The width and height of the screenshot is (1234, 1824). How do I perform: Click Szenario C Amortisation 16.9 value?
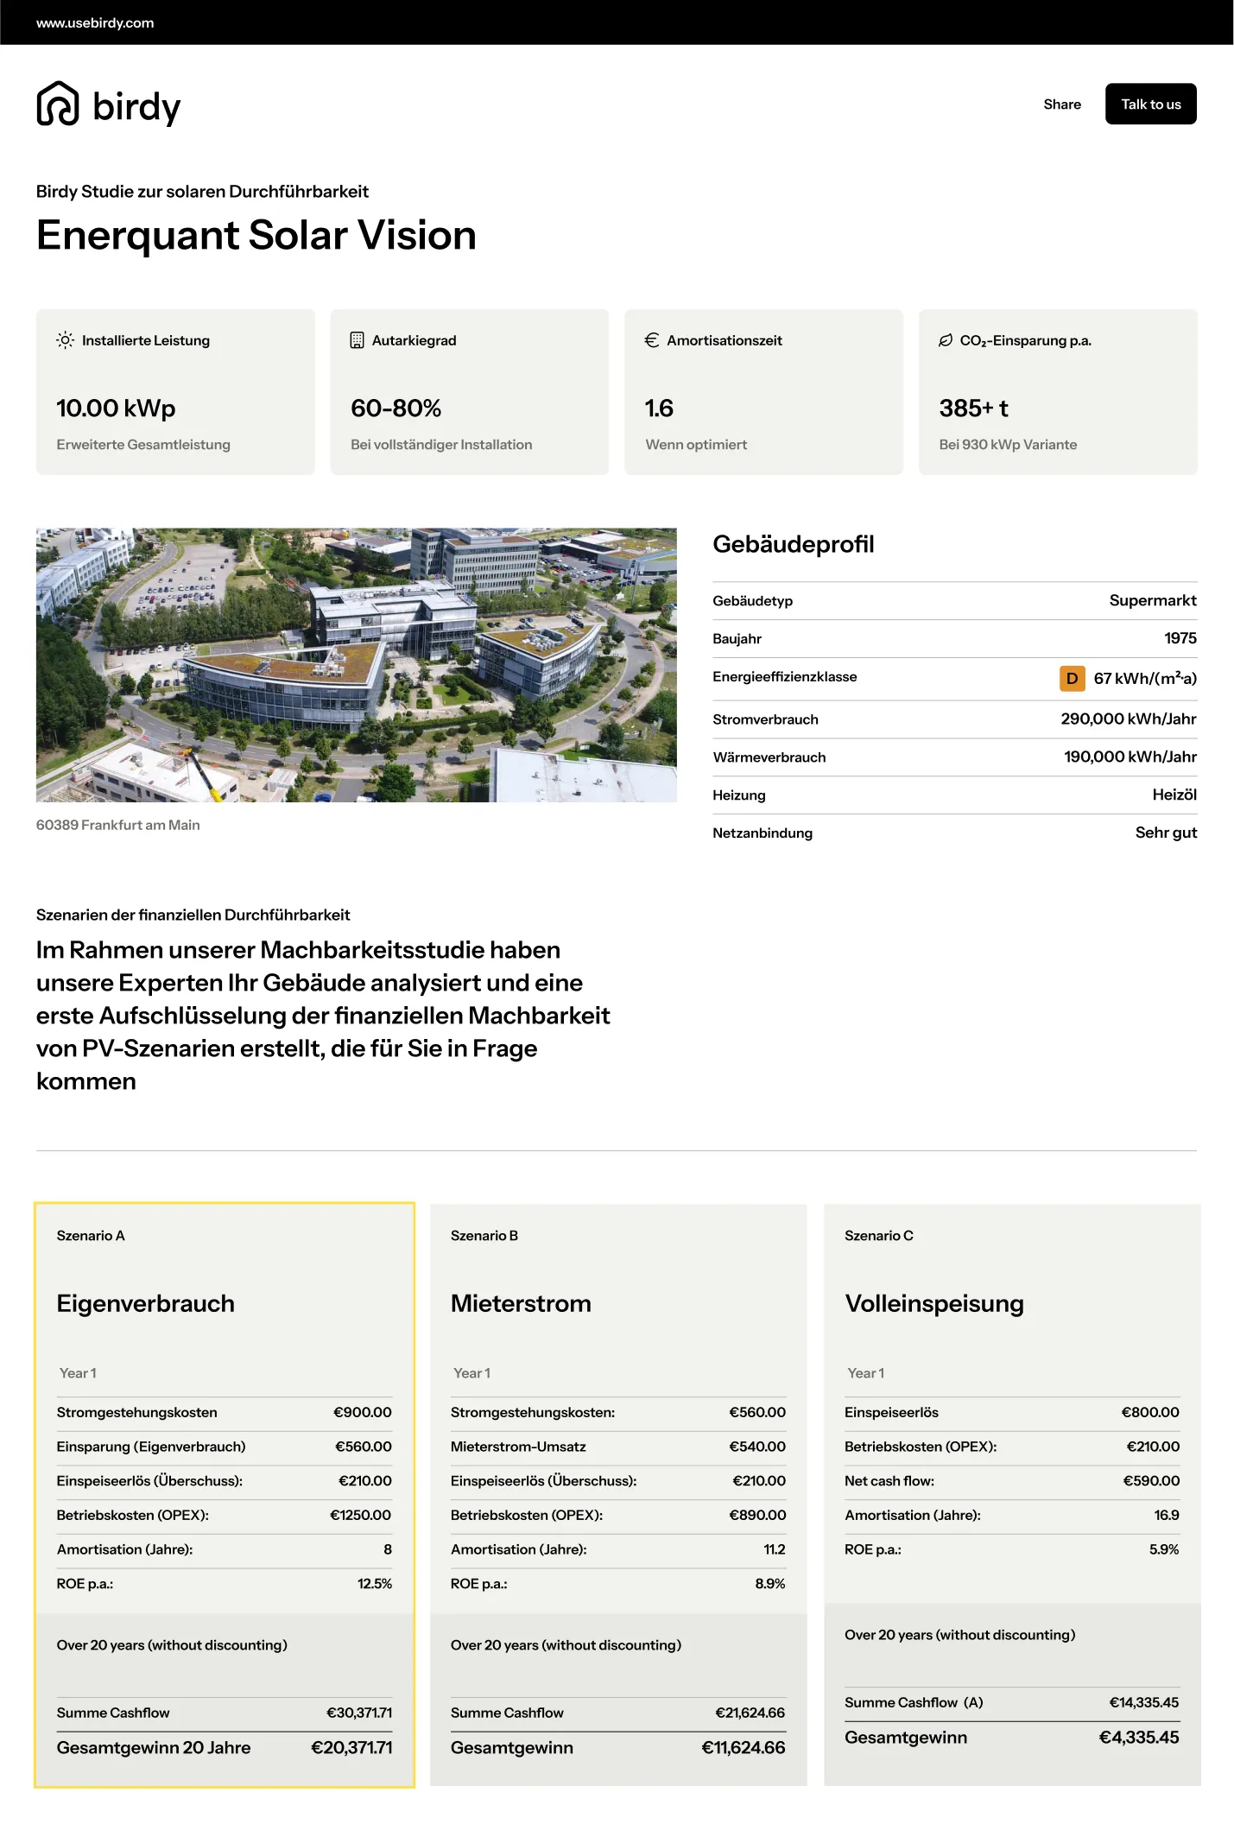1167,1515
